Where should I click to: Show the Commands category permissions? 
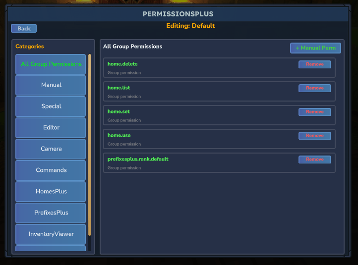click(51, 170)
